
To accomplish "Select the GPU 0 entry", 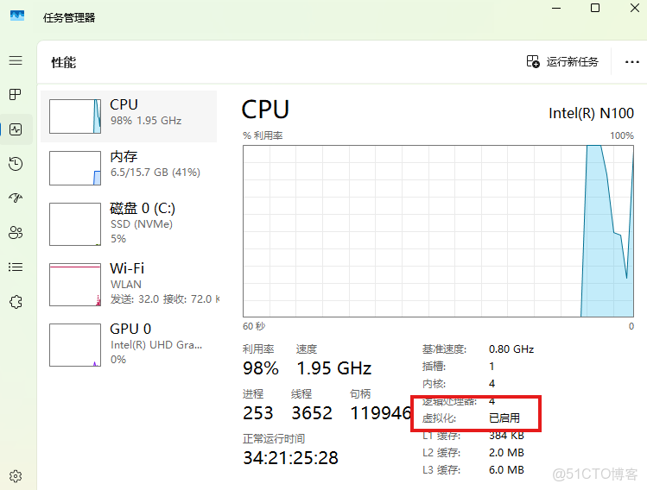I will [130, 343].
